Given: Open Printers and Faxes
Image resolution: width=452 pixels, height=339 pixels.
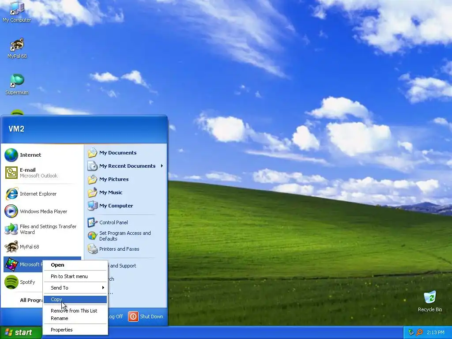Looking at the screenshot, I should [x=126, y=249].
